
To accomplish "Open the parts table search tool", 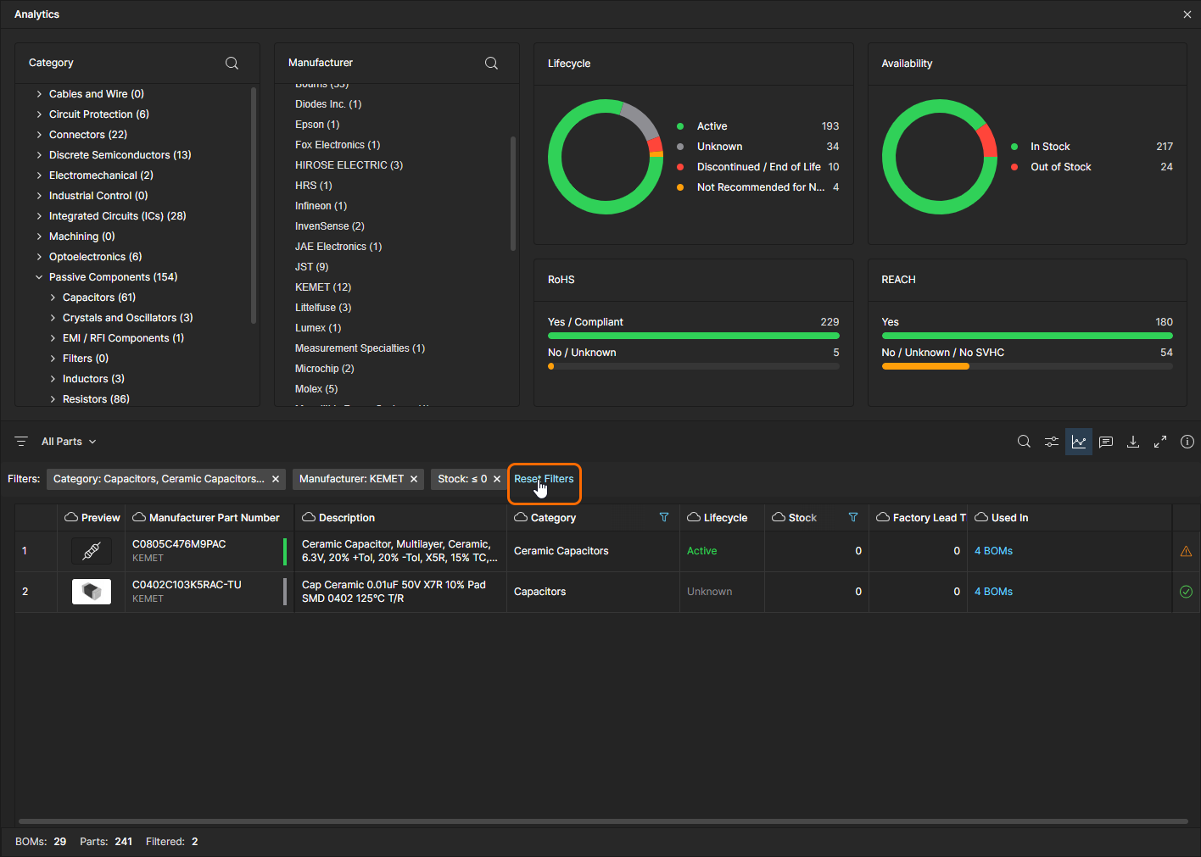I will [x=1024, y=442].
